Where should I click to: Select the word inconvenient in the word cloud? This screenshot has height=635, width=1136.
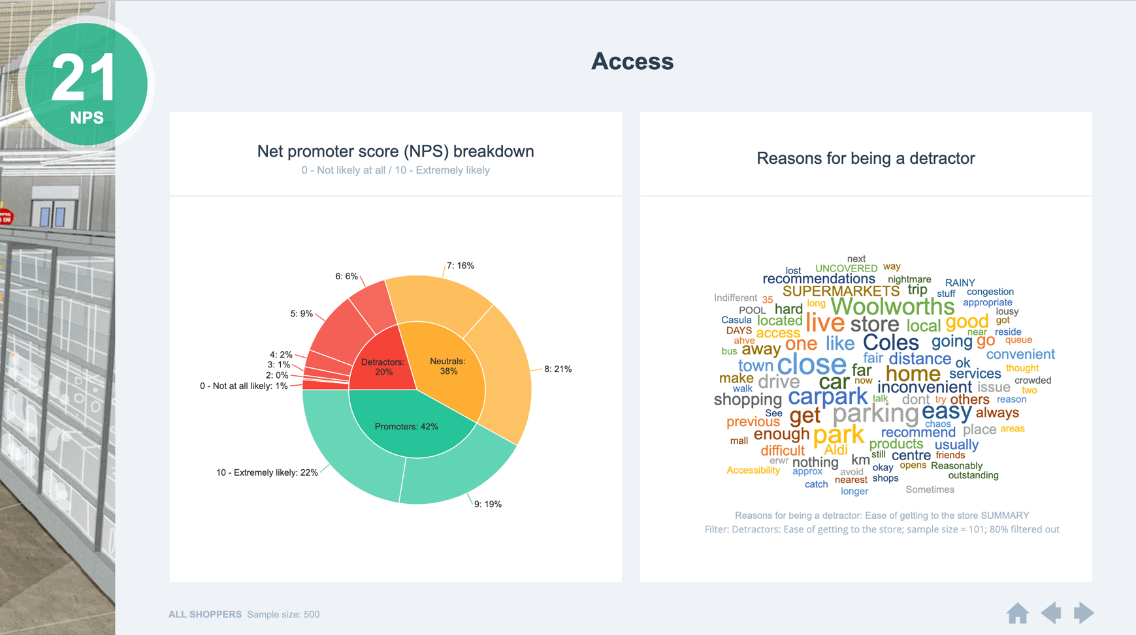point(925,387)
